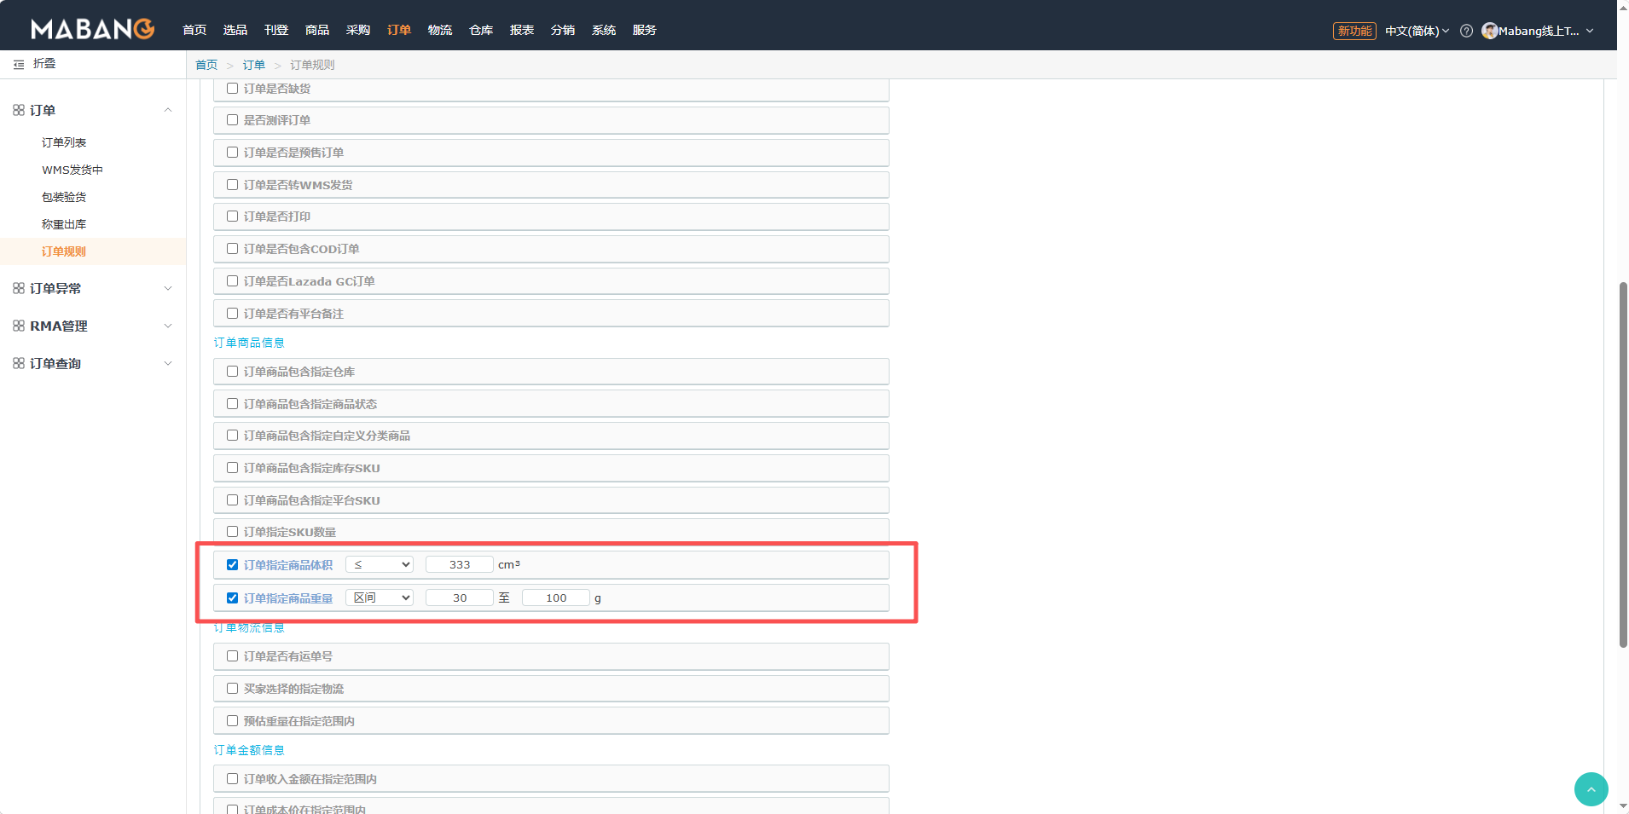Check the 订单是否转WMS发货 checkbox
The image size is (1629, 814).
232,185
